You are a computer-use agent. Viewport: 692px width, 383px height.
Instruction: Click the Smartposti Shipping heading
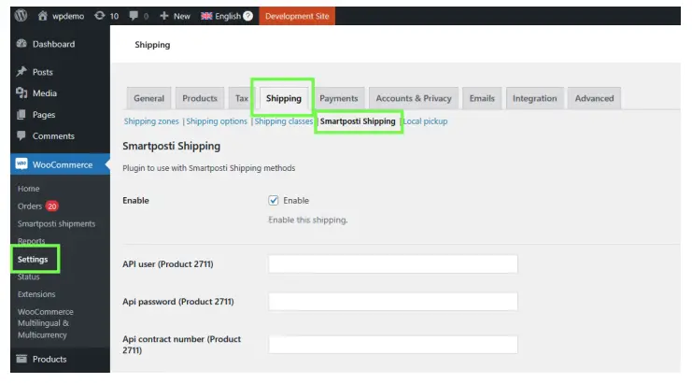click(x=171, y=146)
